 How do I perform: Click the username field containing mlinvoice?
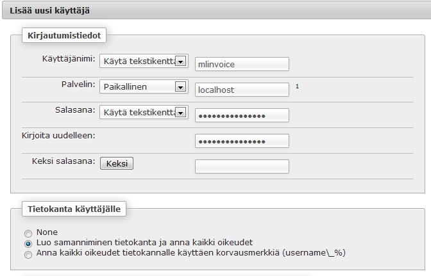242,64
